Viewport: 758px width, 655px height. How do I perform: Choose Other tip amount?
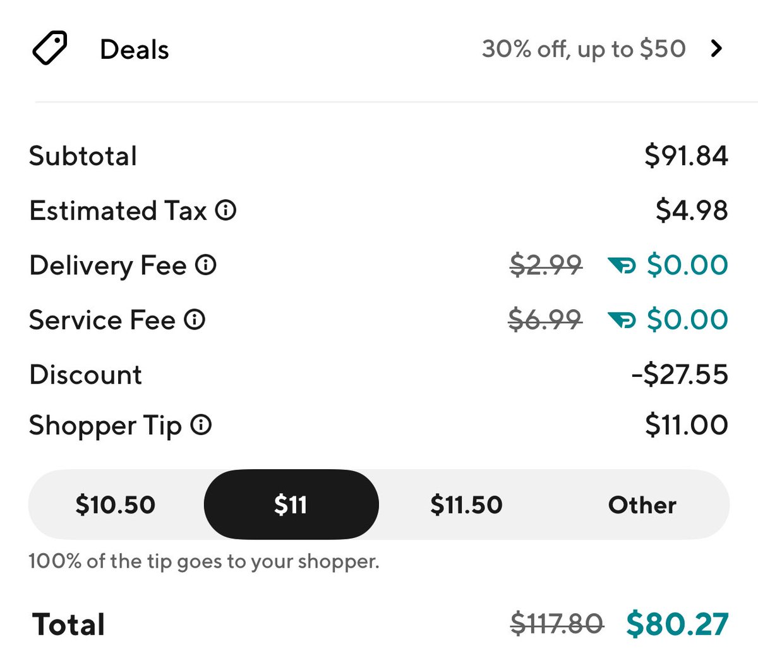click(x=642, y=505)
